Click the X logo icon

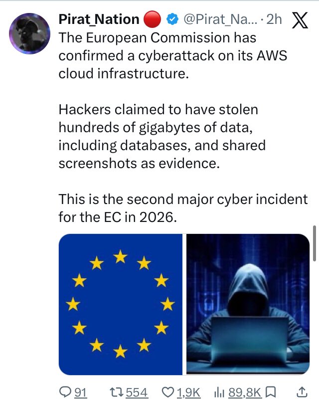pyautogui.click(x=299, y=20)
